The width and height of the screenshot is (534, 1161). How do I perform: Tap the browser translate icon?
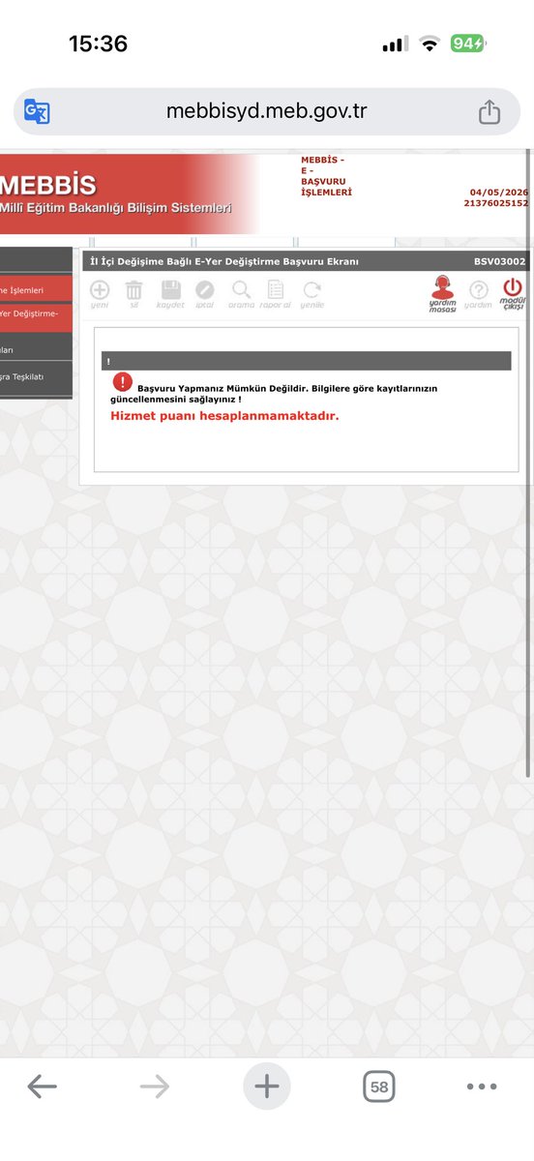click(x=37, y=111)
